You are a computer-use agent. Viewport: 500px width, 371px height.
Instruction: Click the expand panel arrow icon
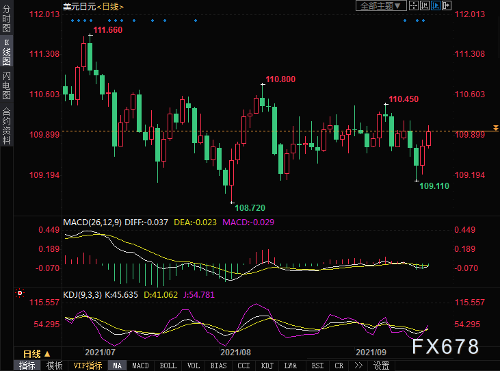pos(447,5)
